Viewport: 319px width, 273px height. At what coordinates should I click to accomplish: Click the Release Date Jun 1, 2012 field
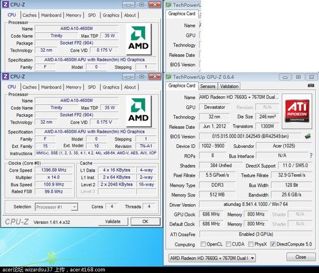[214, 126]
